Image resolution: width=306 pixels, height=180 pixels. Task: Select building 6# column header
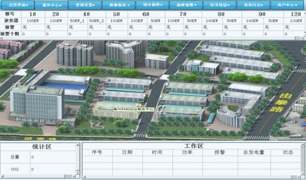pos(146,14)
